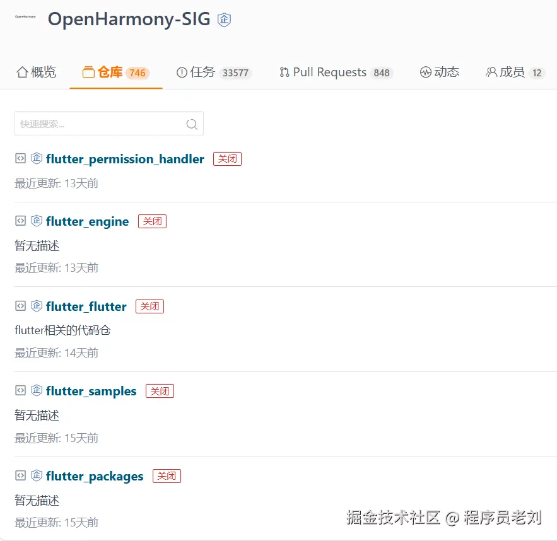Click 关闭 badge next to flutter_flutter
557x541 pixels.
[x=150, y=306]
